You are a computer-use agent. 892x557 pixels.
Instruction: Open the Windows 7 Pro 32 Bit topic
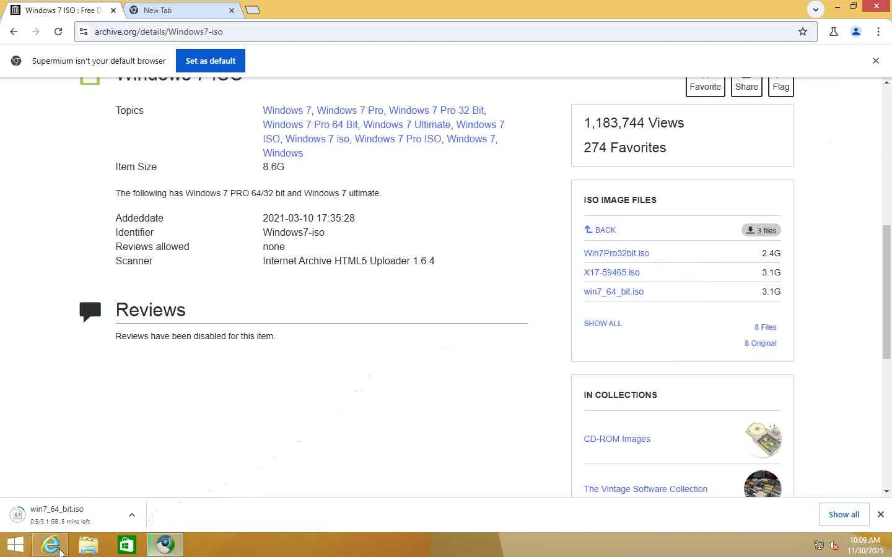(x=436, y=110)
